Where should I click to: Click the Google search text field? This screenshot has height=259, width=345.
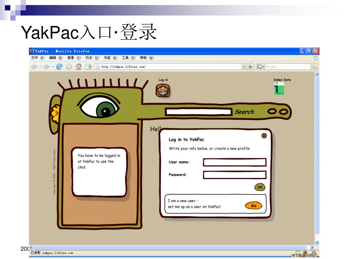point(288,66)
